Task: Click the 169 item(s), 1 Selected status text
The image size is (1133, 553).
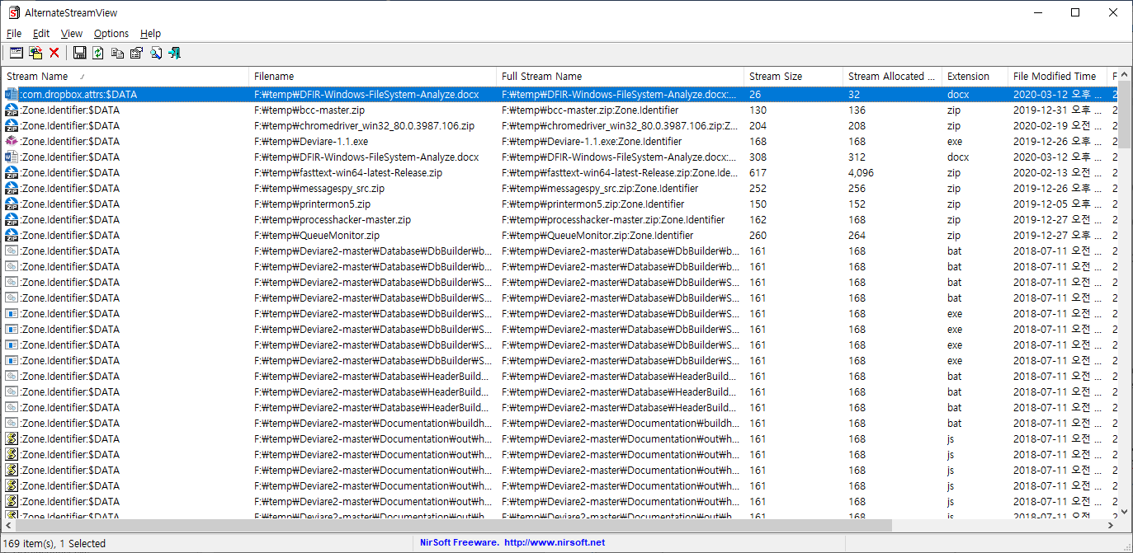Action: [54, 543]
